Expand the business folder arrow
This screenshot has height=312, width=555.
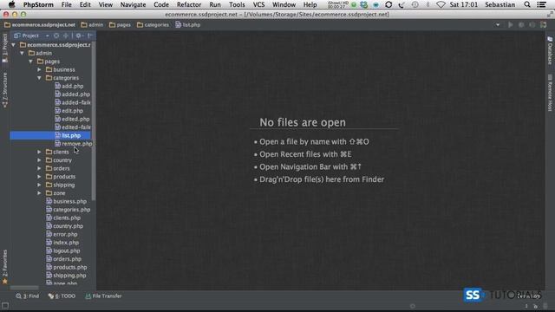(39, 69)
